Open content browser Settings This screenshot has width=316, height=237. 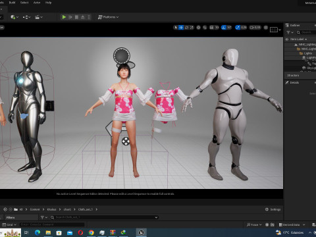[x=273, y=209]
